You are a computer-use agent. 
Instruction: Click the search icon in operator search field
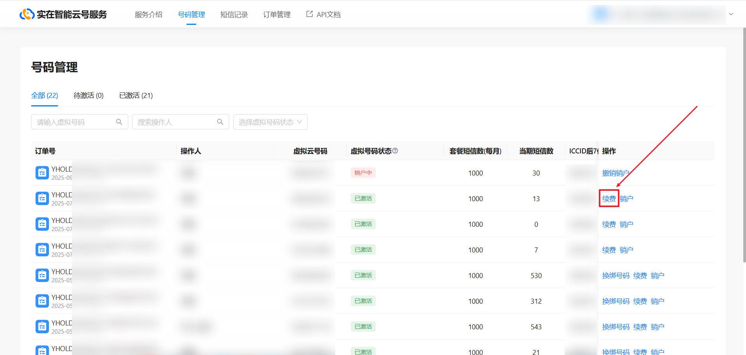pos(220,122)
